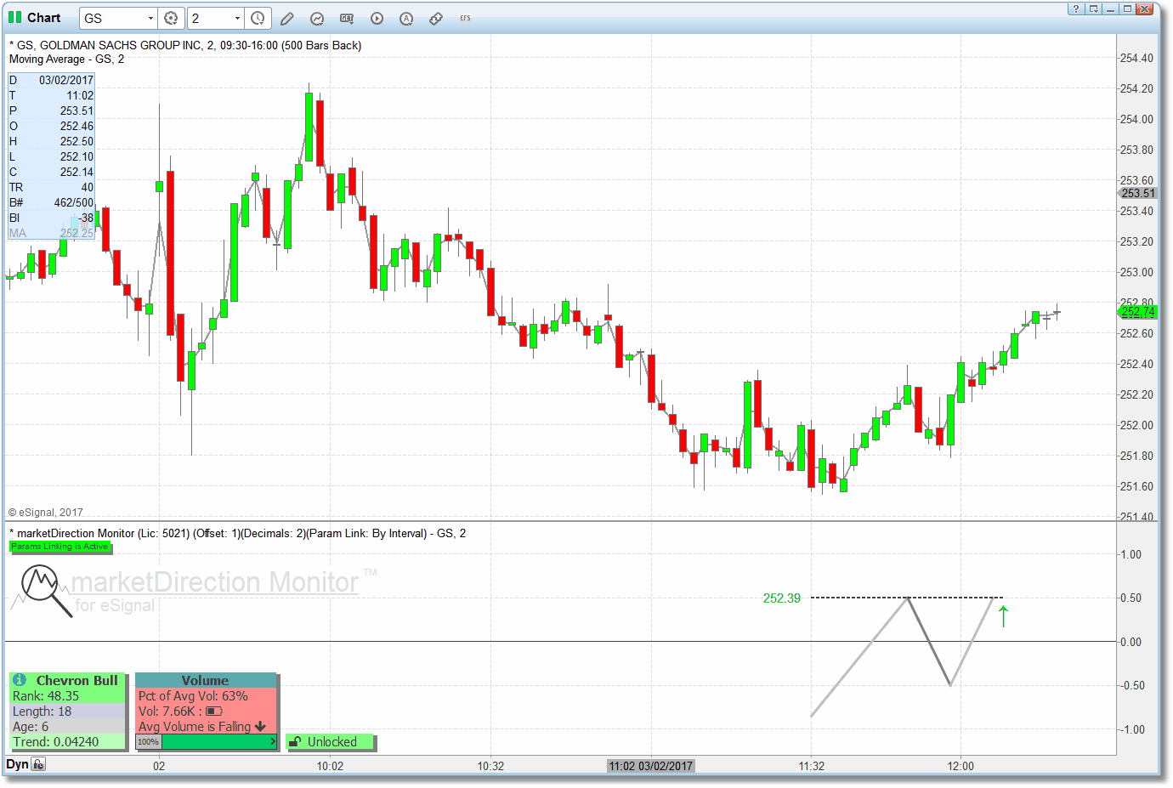Click the 11:32 time axis label

[811, 766]
